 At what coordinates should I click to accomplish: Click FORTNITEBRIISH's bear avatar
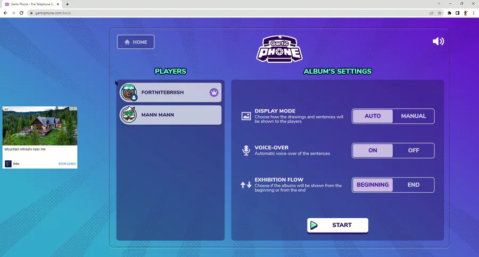tap(129, 92)
